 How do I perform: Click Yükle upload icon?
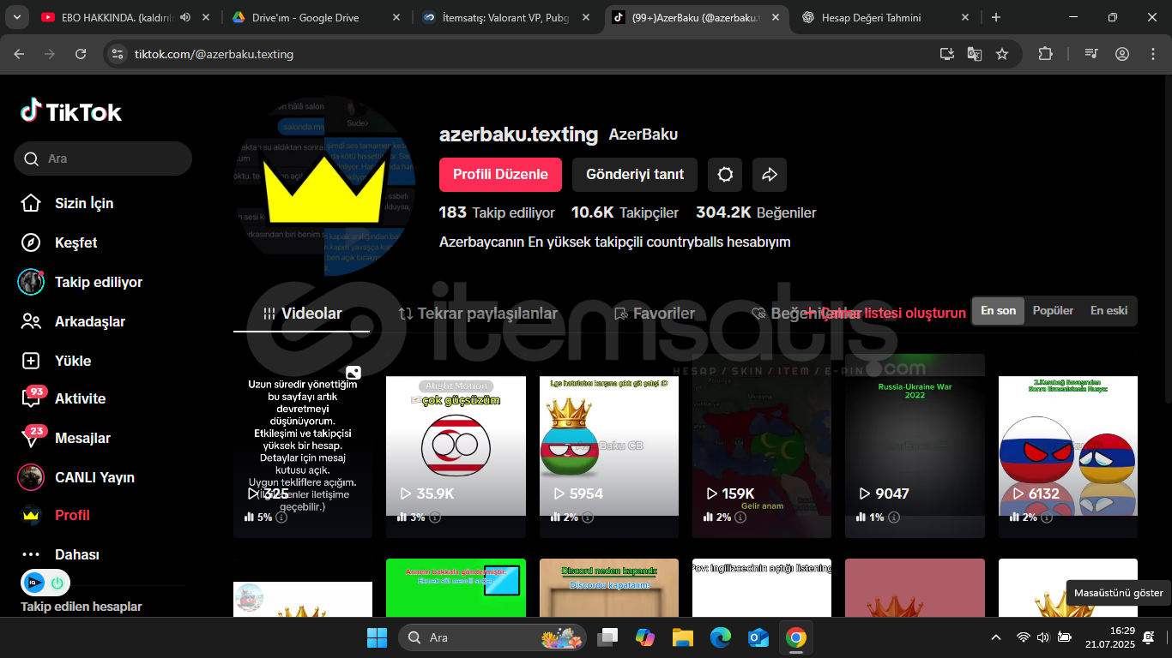coord(31,361)
